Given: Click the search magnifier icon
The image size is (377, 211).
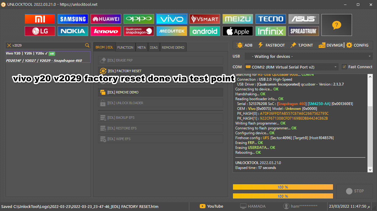Looking at the screenshot, I should pyautogui.click(x=87, y=45).
